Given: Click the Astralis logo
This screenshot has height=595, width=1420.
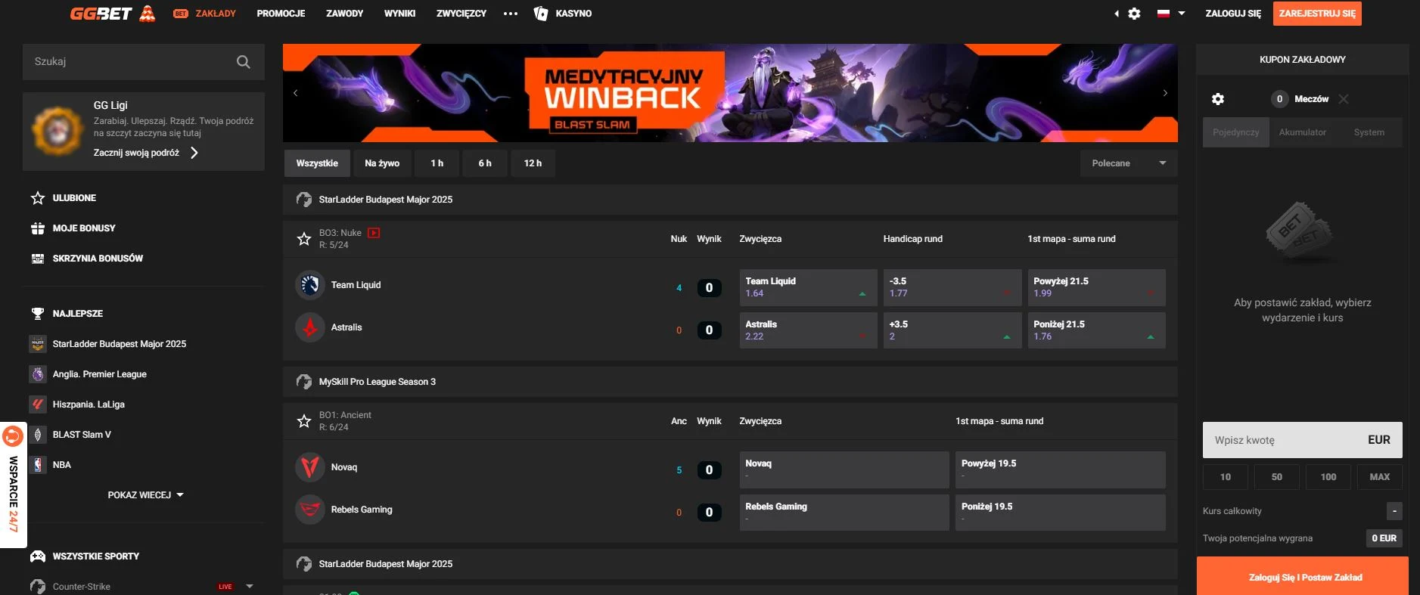Looking at the screenshot, I should (x=310, y=327).
